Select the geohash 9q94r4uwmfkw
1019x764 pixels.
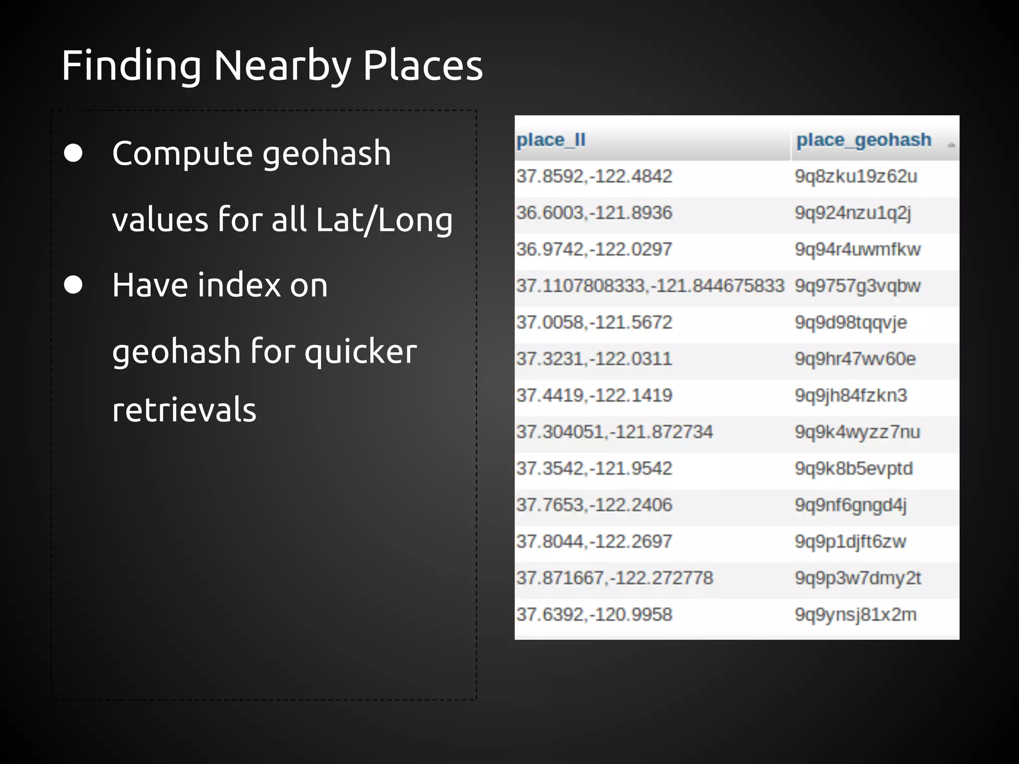858,249
